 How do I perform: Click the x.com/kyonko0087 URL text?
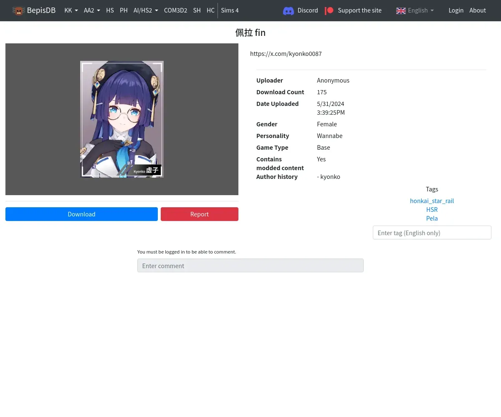tap(286, 54)
